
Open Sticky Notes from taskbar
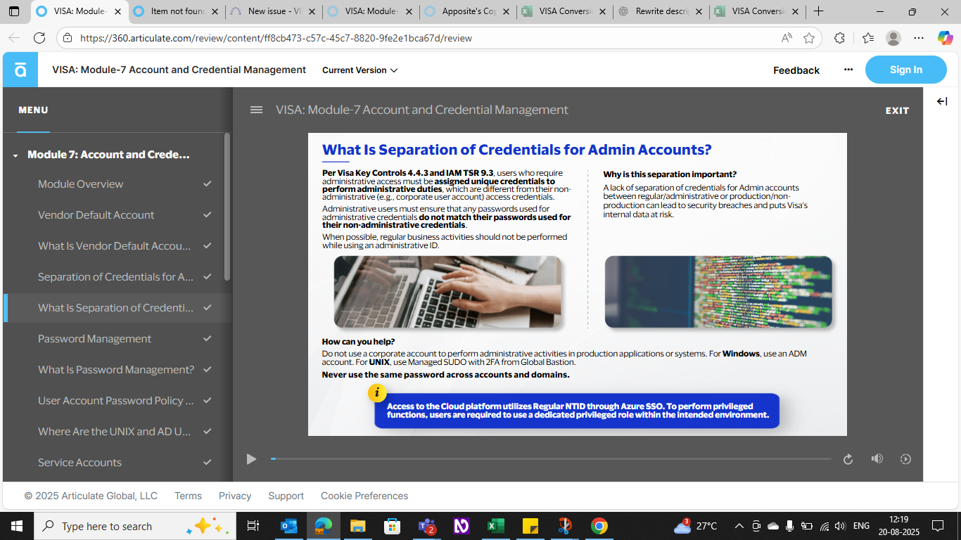(x=530, y=526)
